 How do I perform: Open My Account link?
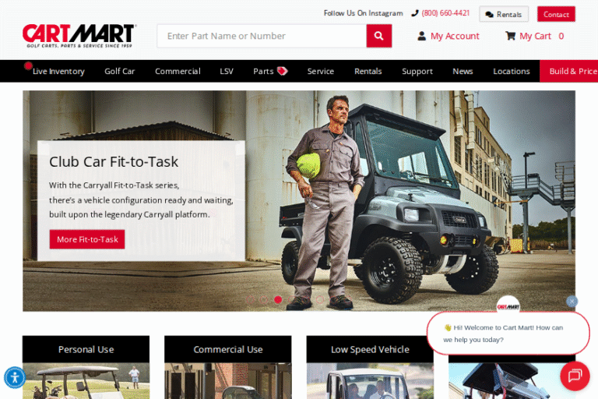tap(455, 36)
